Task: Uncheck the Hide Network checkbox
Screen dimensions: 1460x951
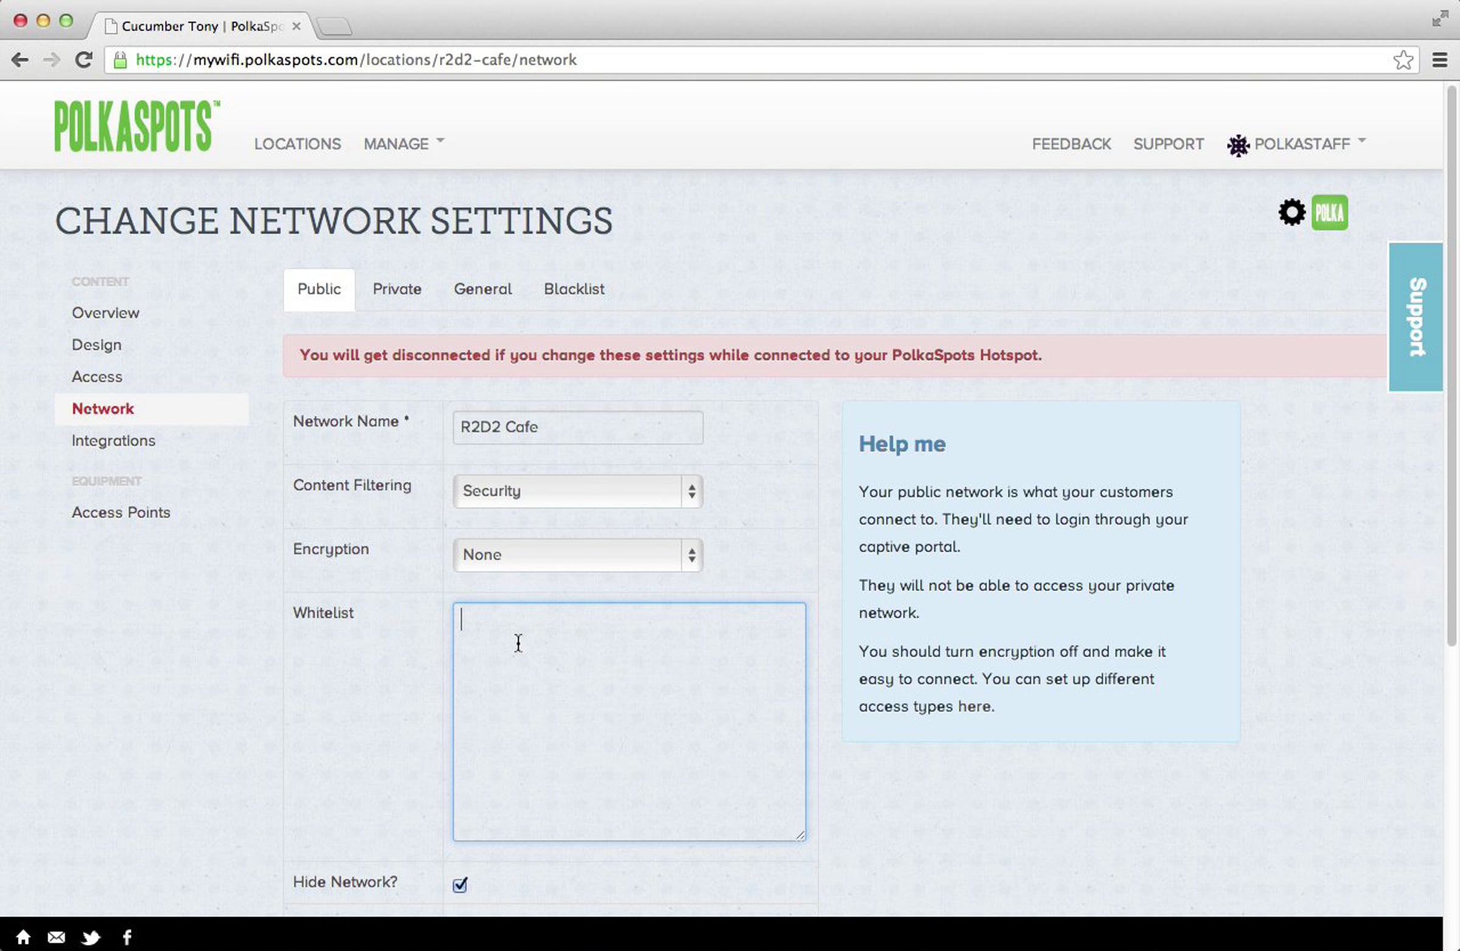Action: tap(460, 884)
